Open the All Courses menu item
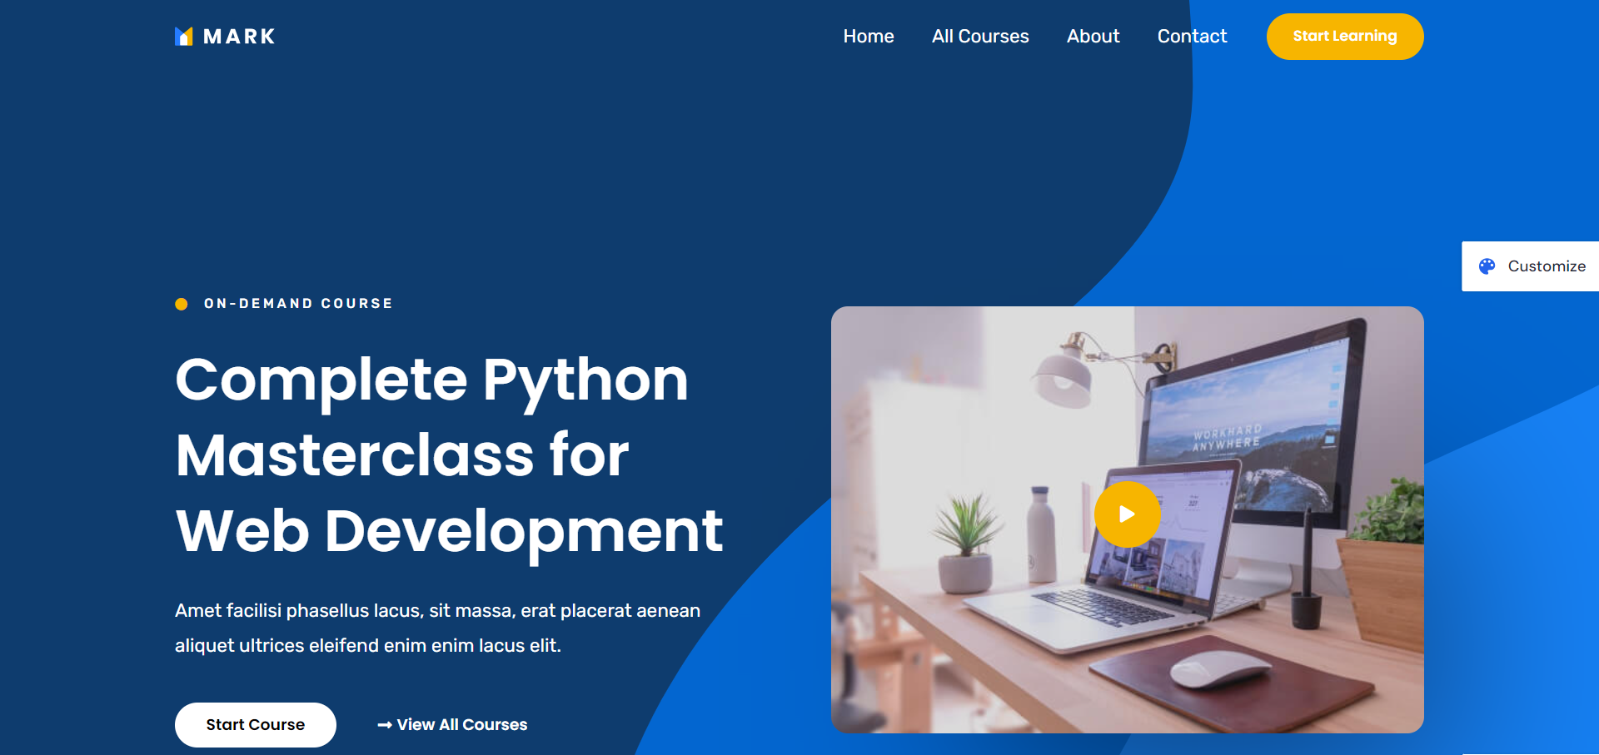Viewport: 1599px width, 755px height. 980,37
